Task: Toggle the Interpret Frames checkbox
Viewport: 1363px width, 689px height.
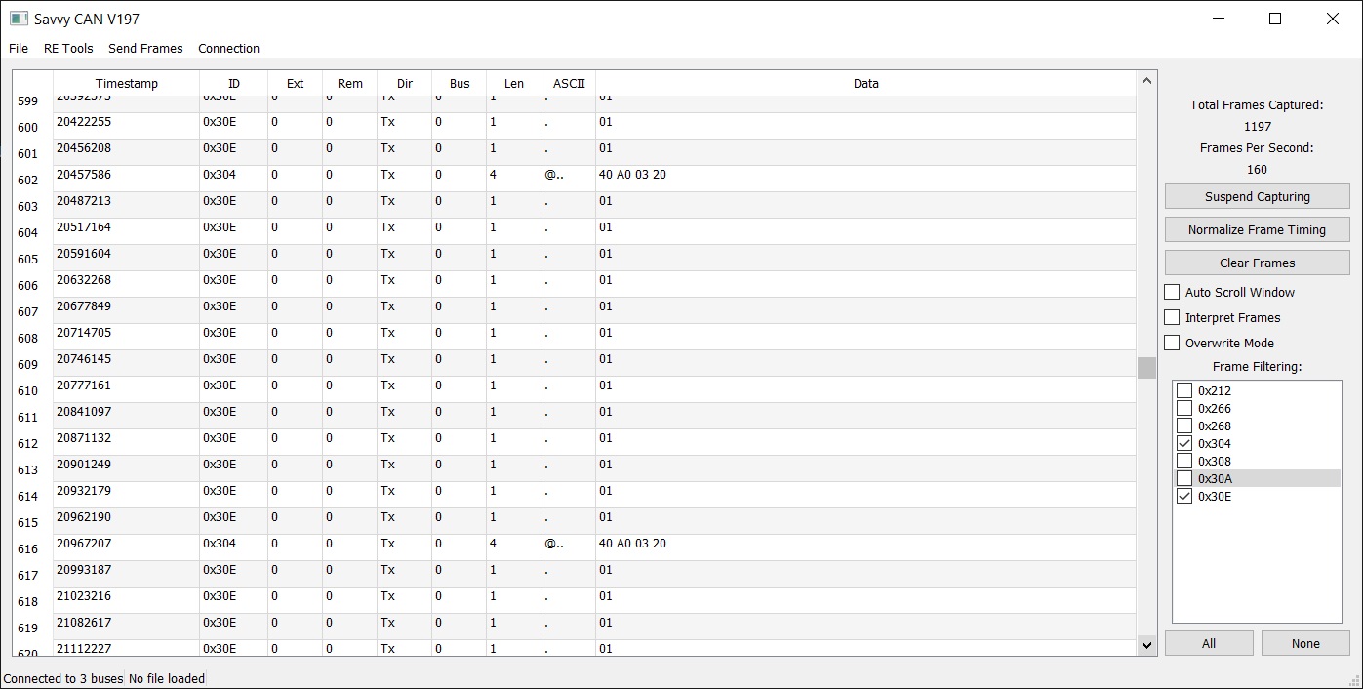Action: pos(1173,317)
